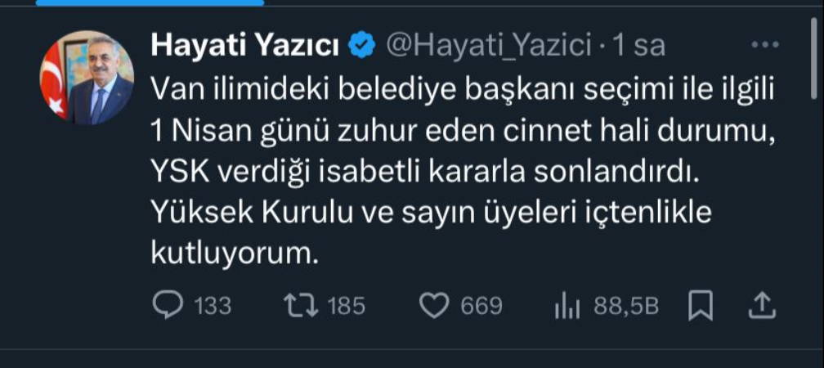Open the view analytics bar-chart icon
The height and width of the screenshot is (368, 824).
[x=567, y=307]
